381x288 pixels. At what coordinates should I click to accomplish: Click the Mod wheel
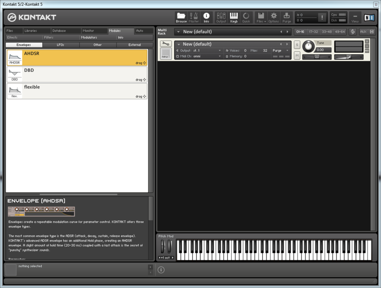click(x=170, y=246)
